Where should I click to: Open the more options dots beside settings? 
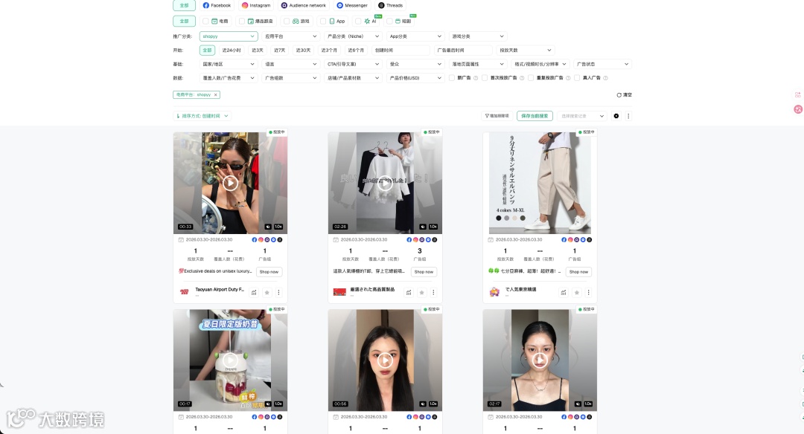pyautogui.click(x=628, y=116)
